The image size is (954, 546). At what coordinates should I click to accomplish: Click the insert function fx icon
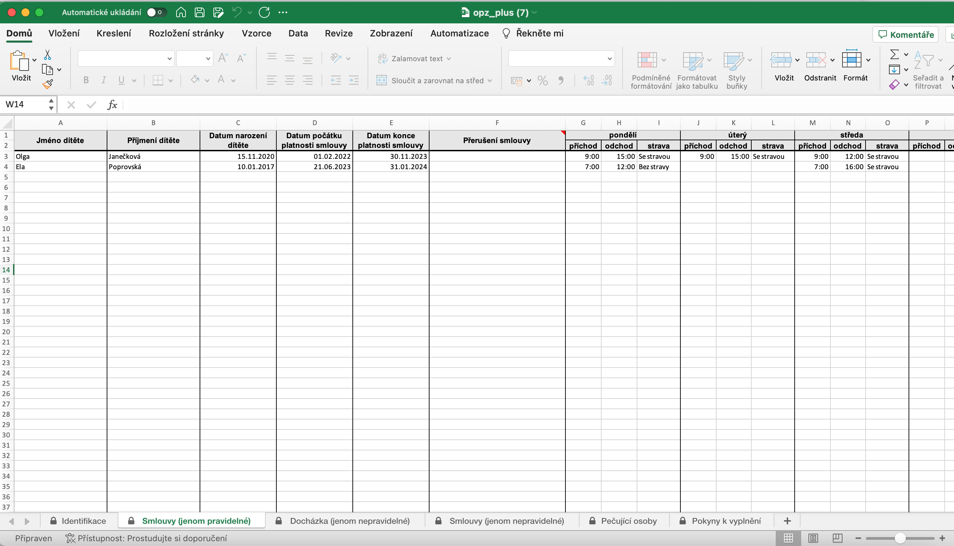112,105
